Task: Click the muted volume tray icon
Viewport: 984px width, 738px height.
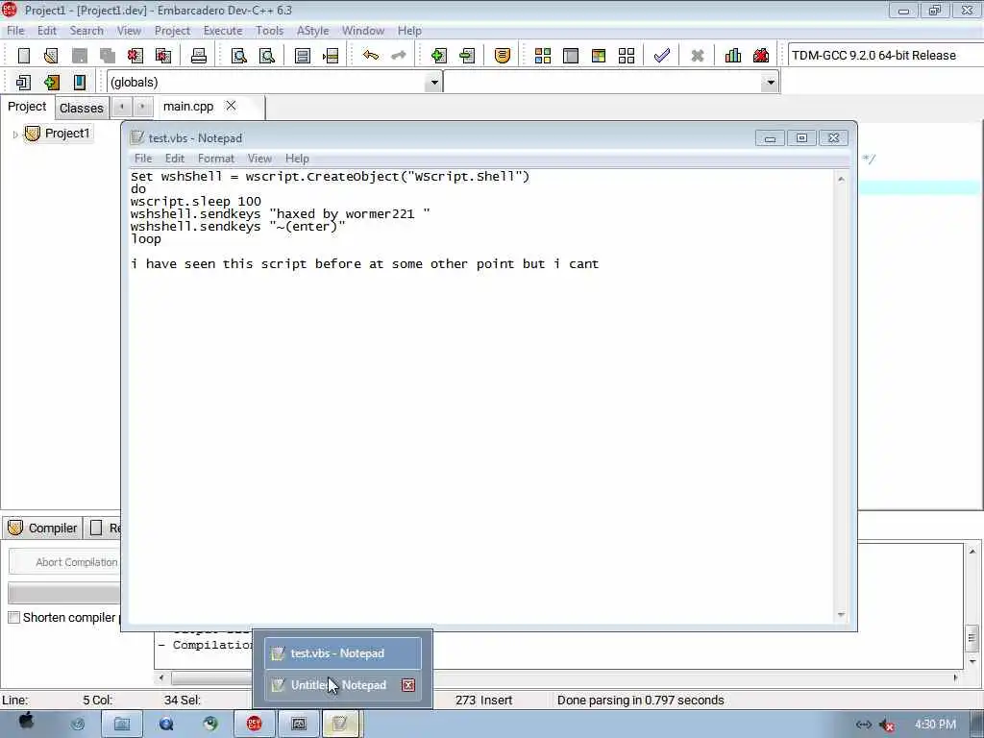Action: 887,725
